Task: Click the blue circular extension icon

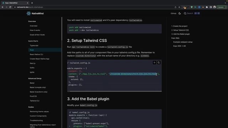Action: tap(199, 7)
